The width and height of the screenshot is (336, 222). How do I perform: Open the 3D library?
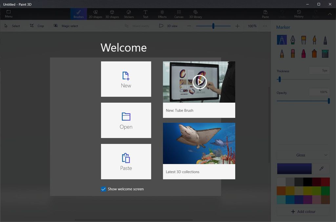[x=196, y=14]
